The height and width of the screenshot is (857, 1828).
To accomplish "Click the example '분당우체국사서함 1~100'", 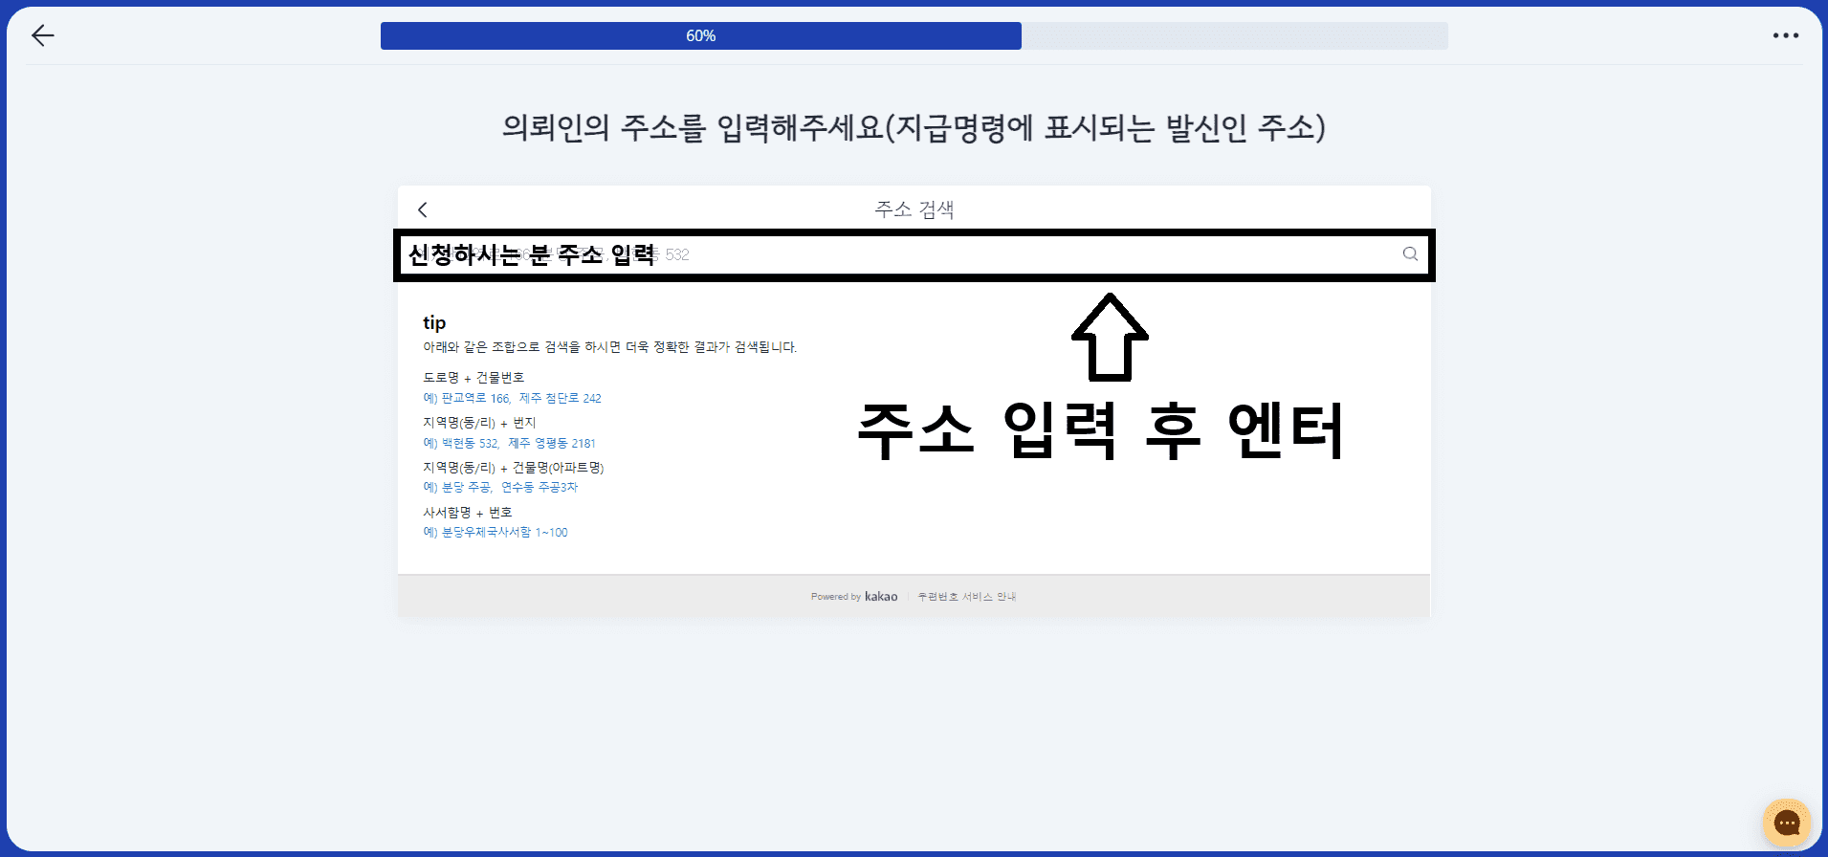I will (x=496, y=532).
